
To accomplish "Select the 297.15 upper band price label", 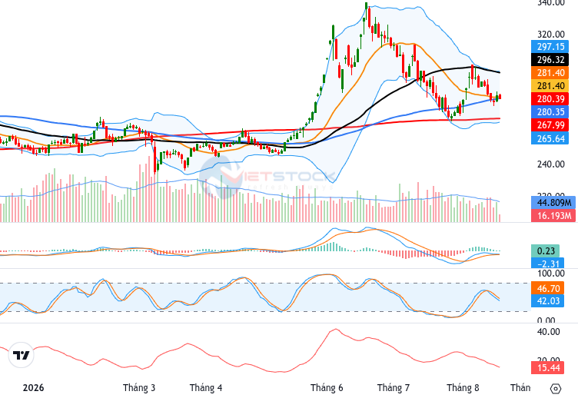I will pyautogui.click(x=550, y=46).
